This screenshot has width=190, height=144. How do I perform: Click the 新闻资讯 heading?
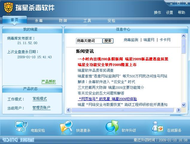pyautogui.click(x=85, y=51)
